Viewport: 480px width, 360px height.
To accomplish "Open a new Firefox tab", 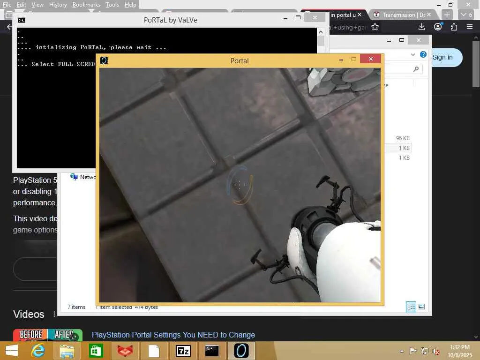I will point(447,15).
